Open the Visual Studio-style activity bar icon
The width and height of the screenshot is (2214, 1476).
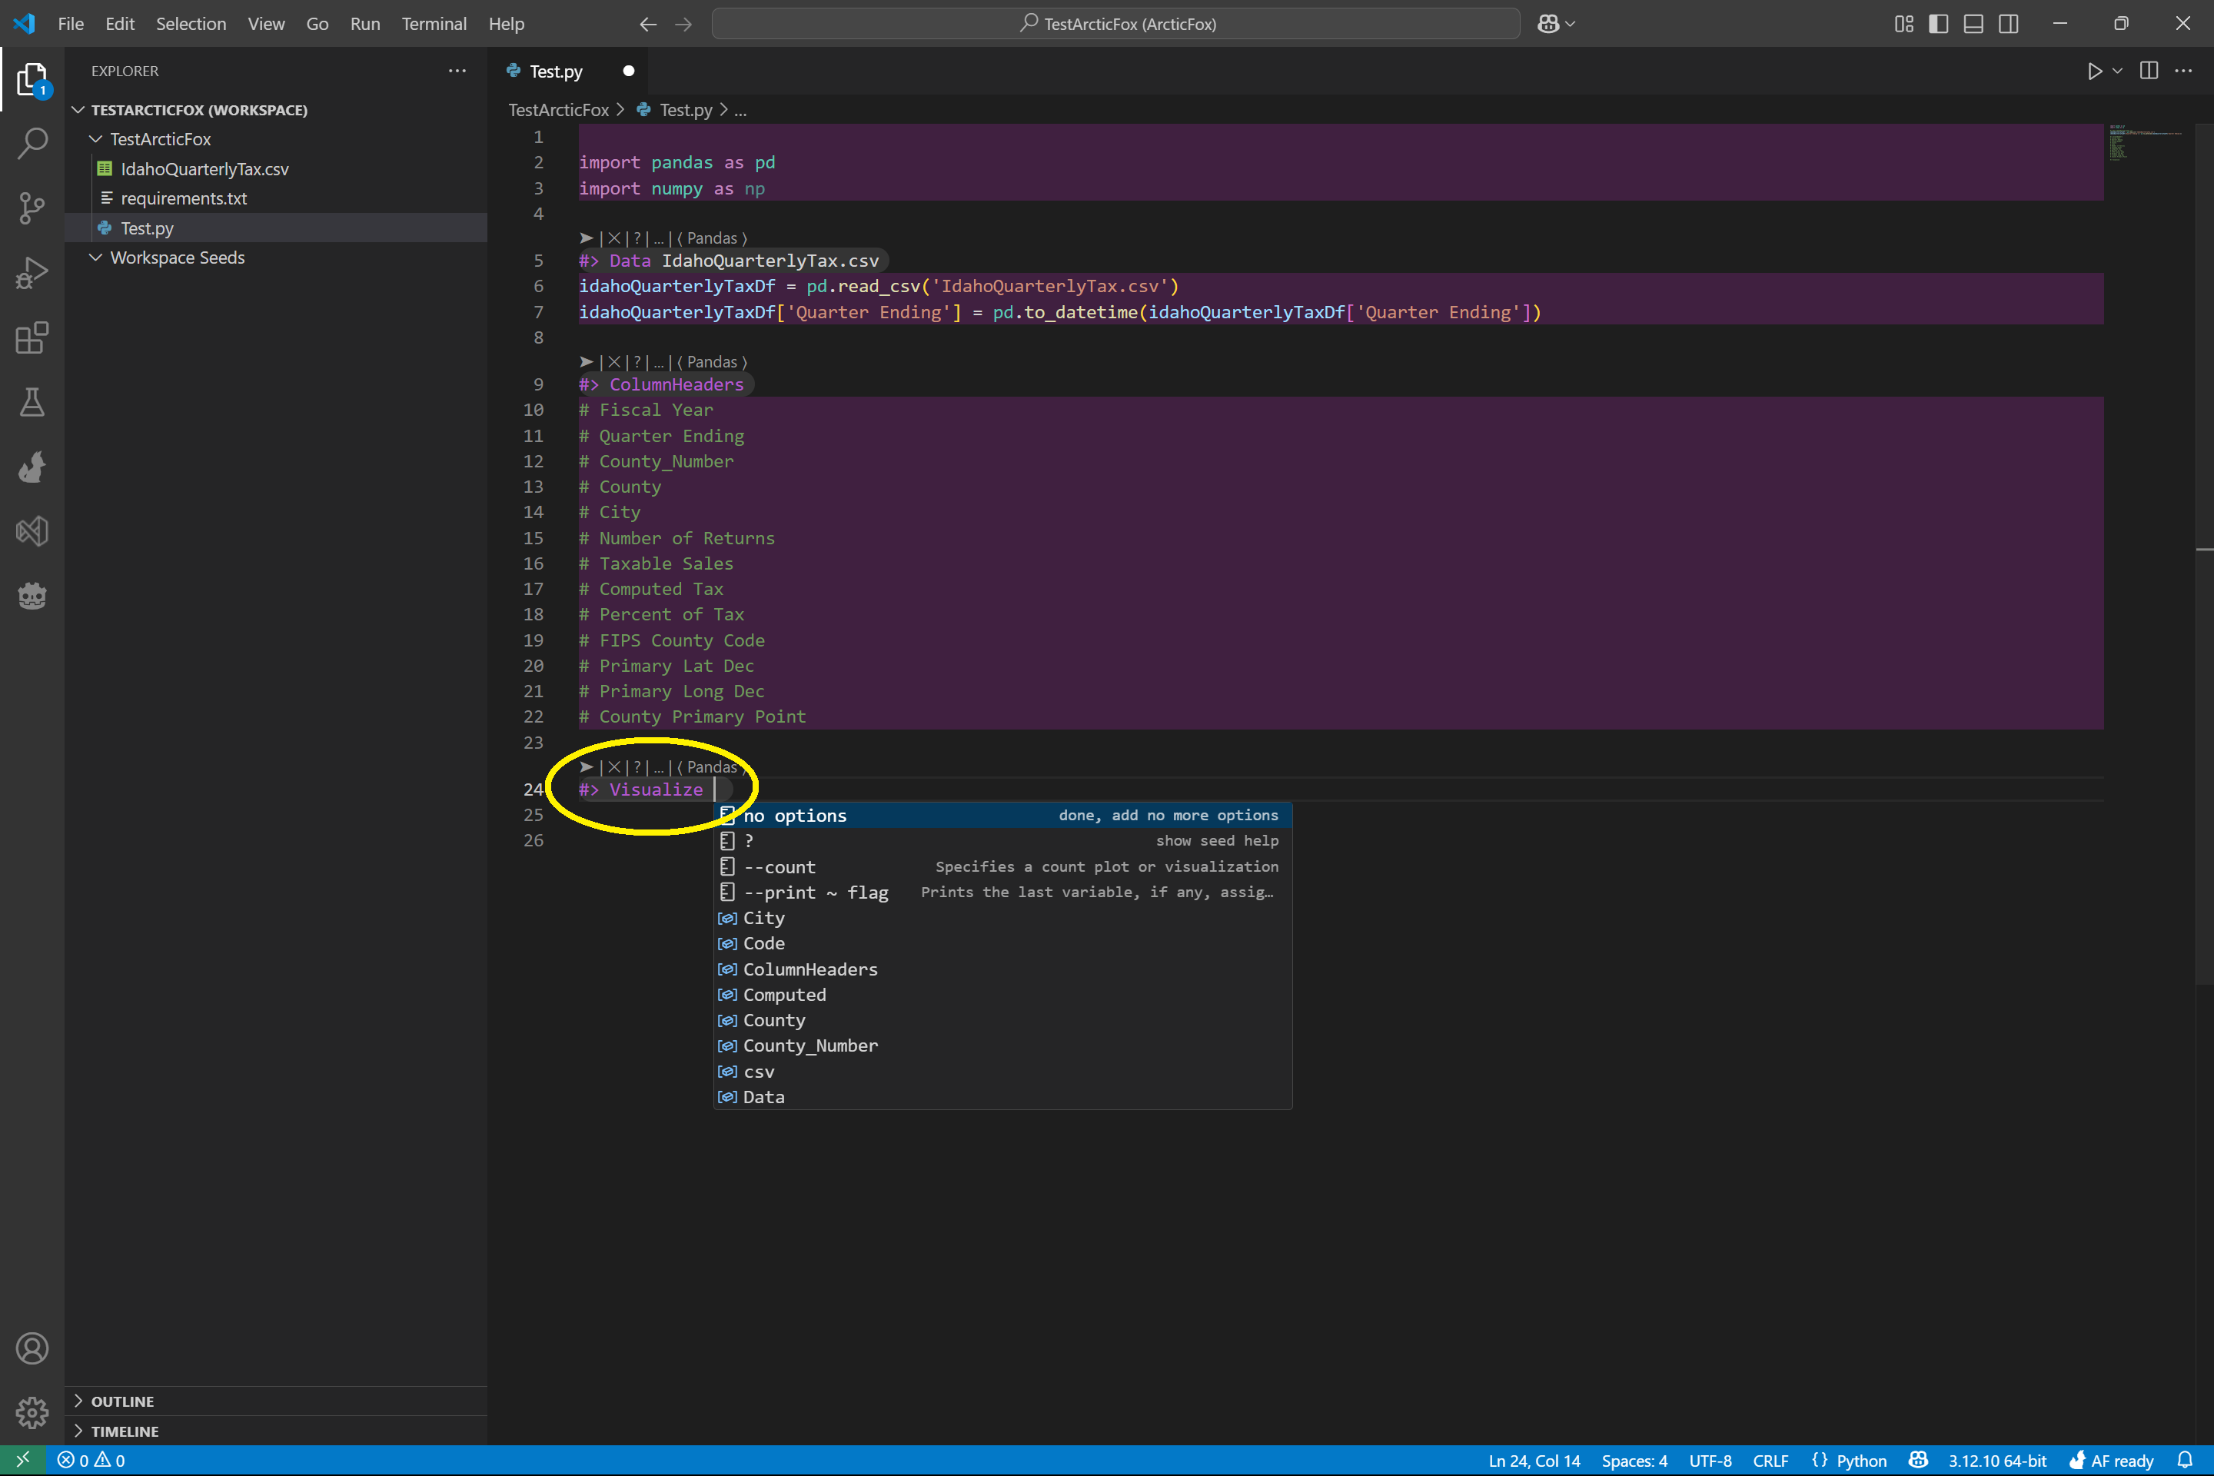[32, 532]
